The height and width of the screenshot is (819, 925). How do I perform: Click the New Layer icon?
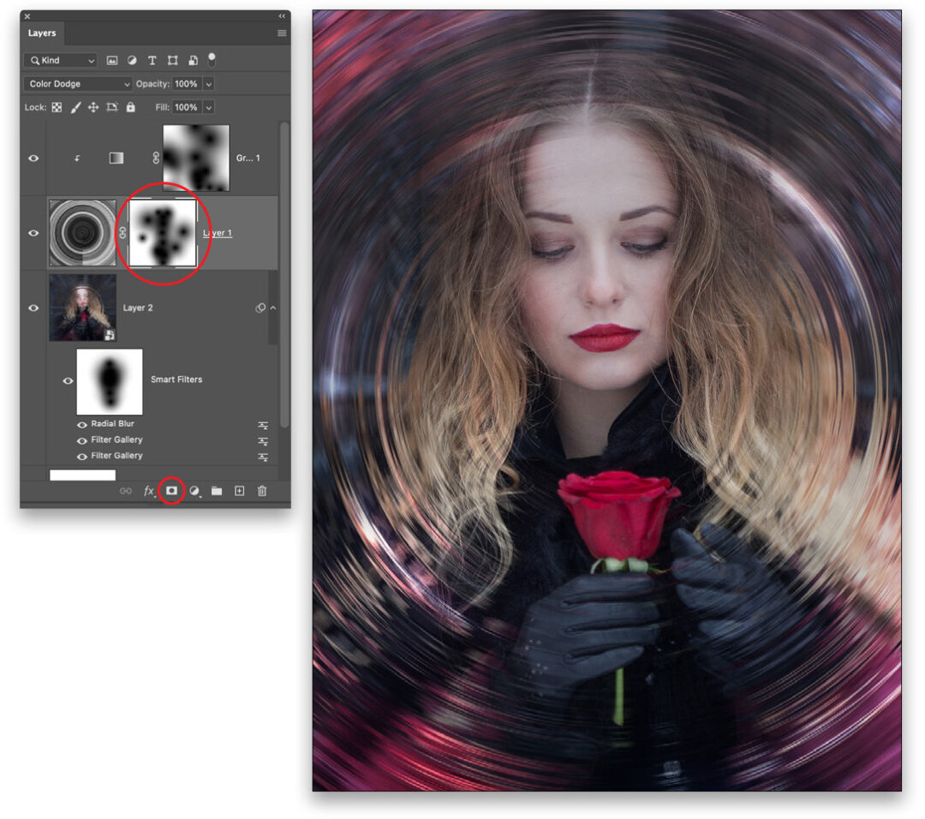240,491
